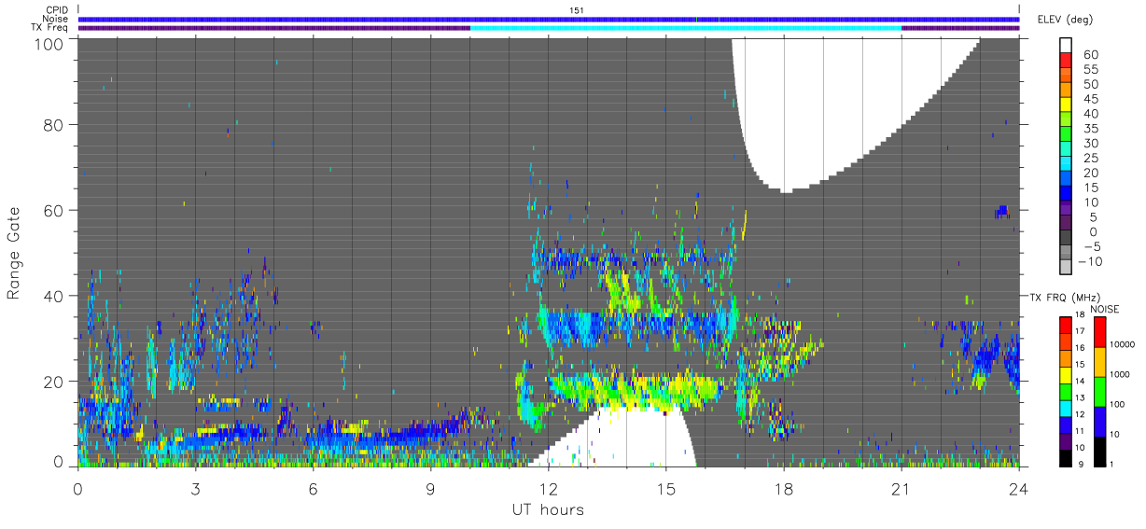
Task: Click the Noise strip label
Action: click(57, 19)
